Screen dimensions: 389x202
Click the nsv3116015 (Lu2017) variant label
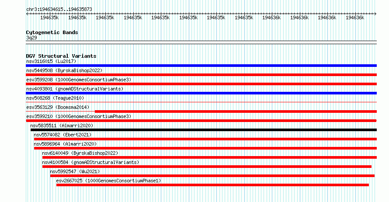51,61
